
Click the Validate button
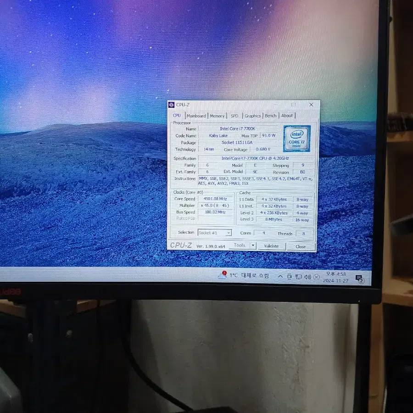click(271, 246)
